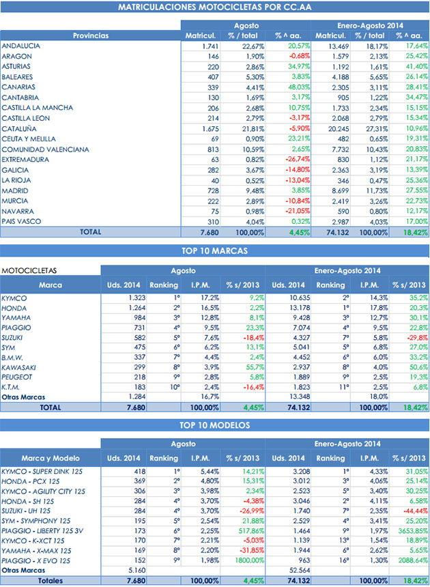
Task: Select Piaggio Liberty's 3653,85% growth value
Action: coord(413,531)
